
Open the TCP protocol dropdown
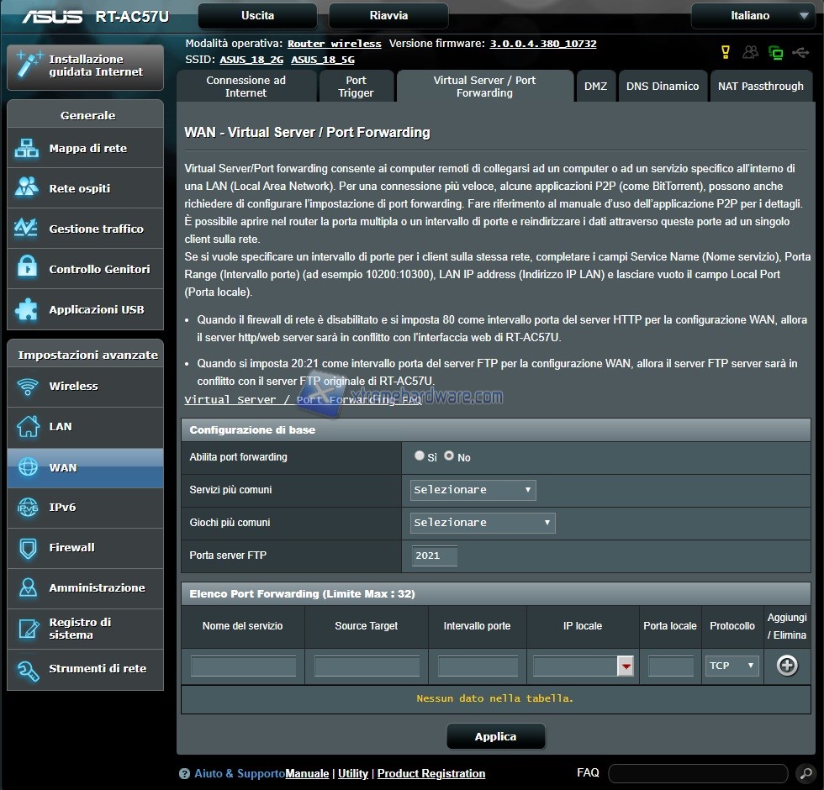click(732, 666)
